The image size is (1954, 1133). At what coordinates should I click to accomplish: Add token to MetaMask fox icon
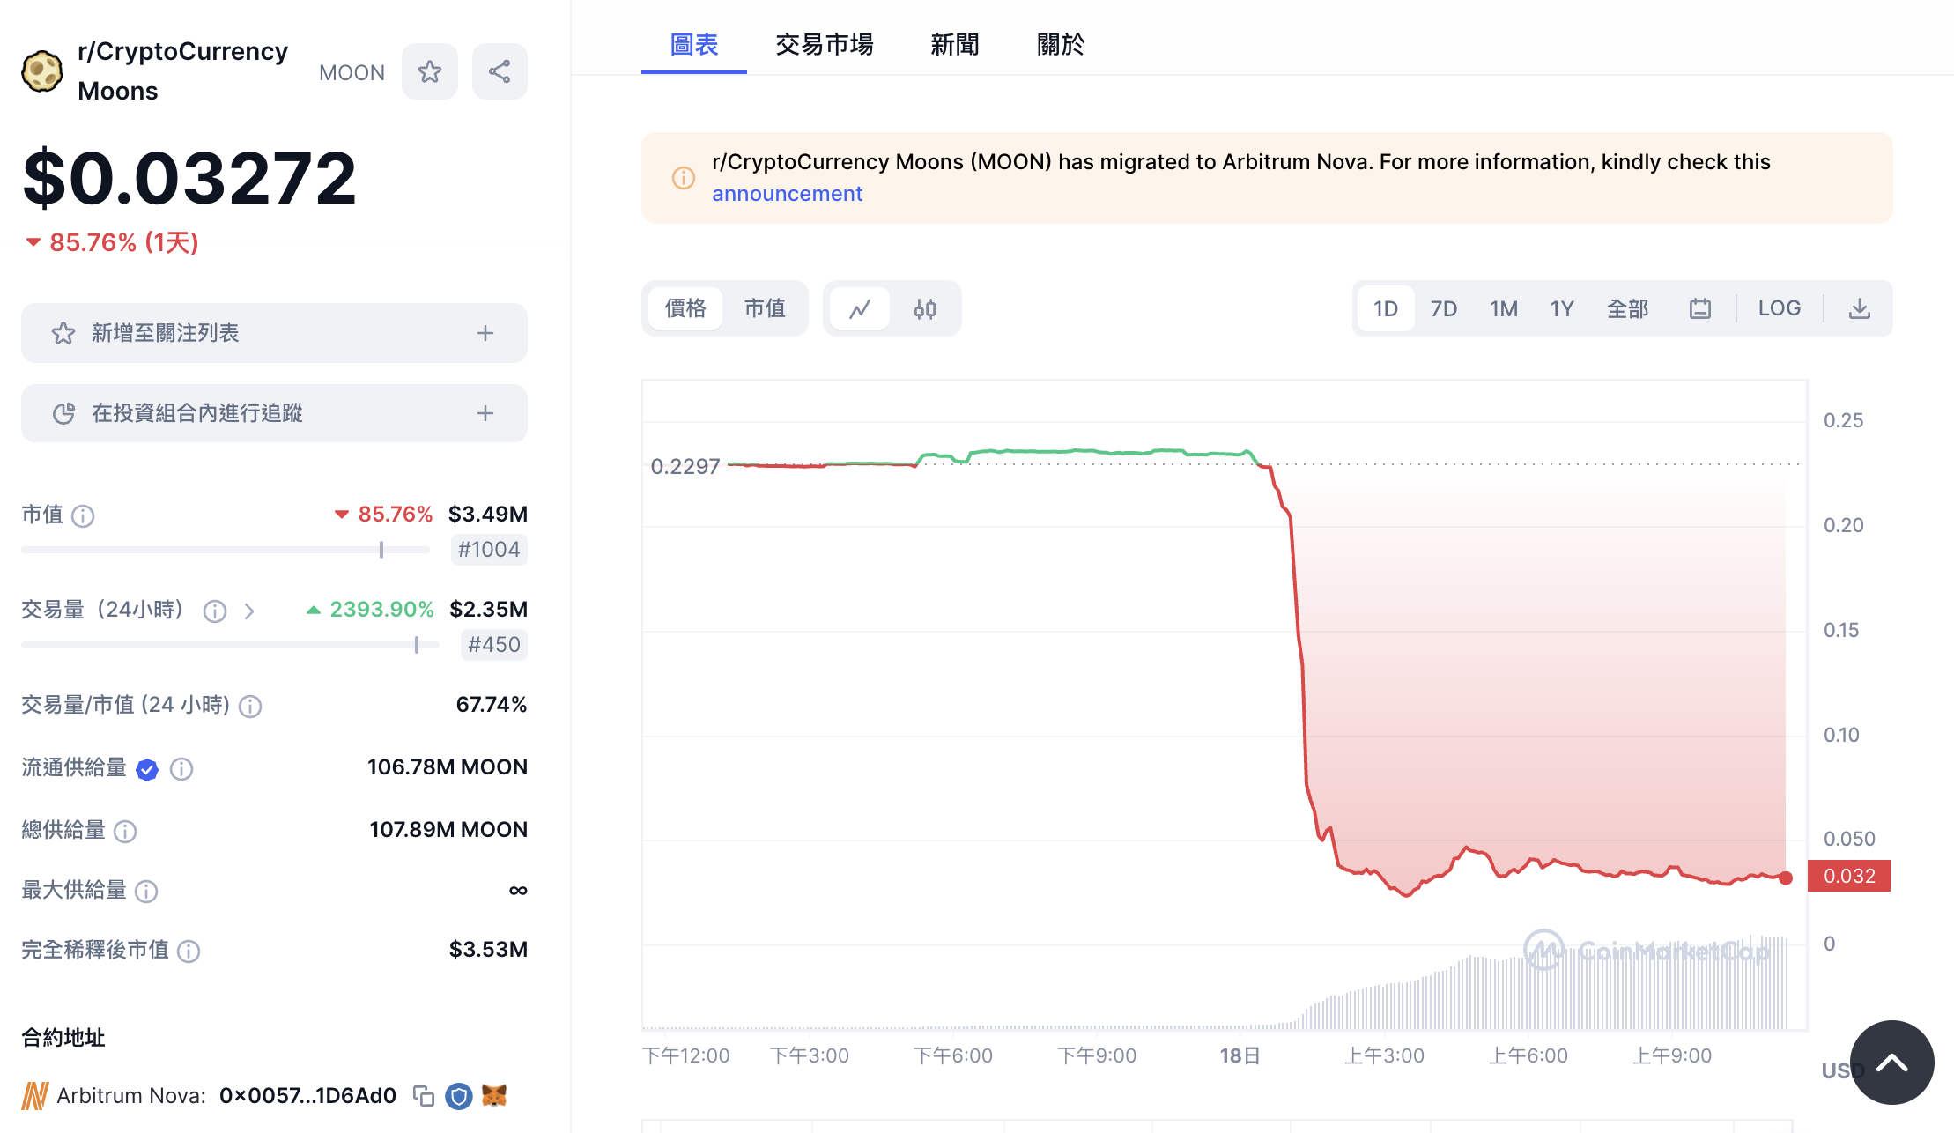[x=494, y=1095]
